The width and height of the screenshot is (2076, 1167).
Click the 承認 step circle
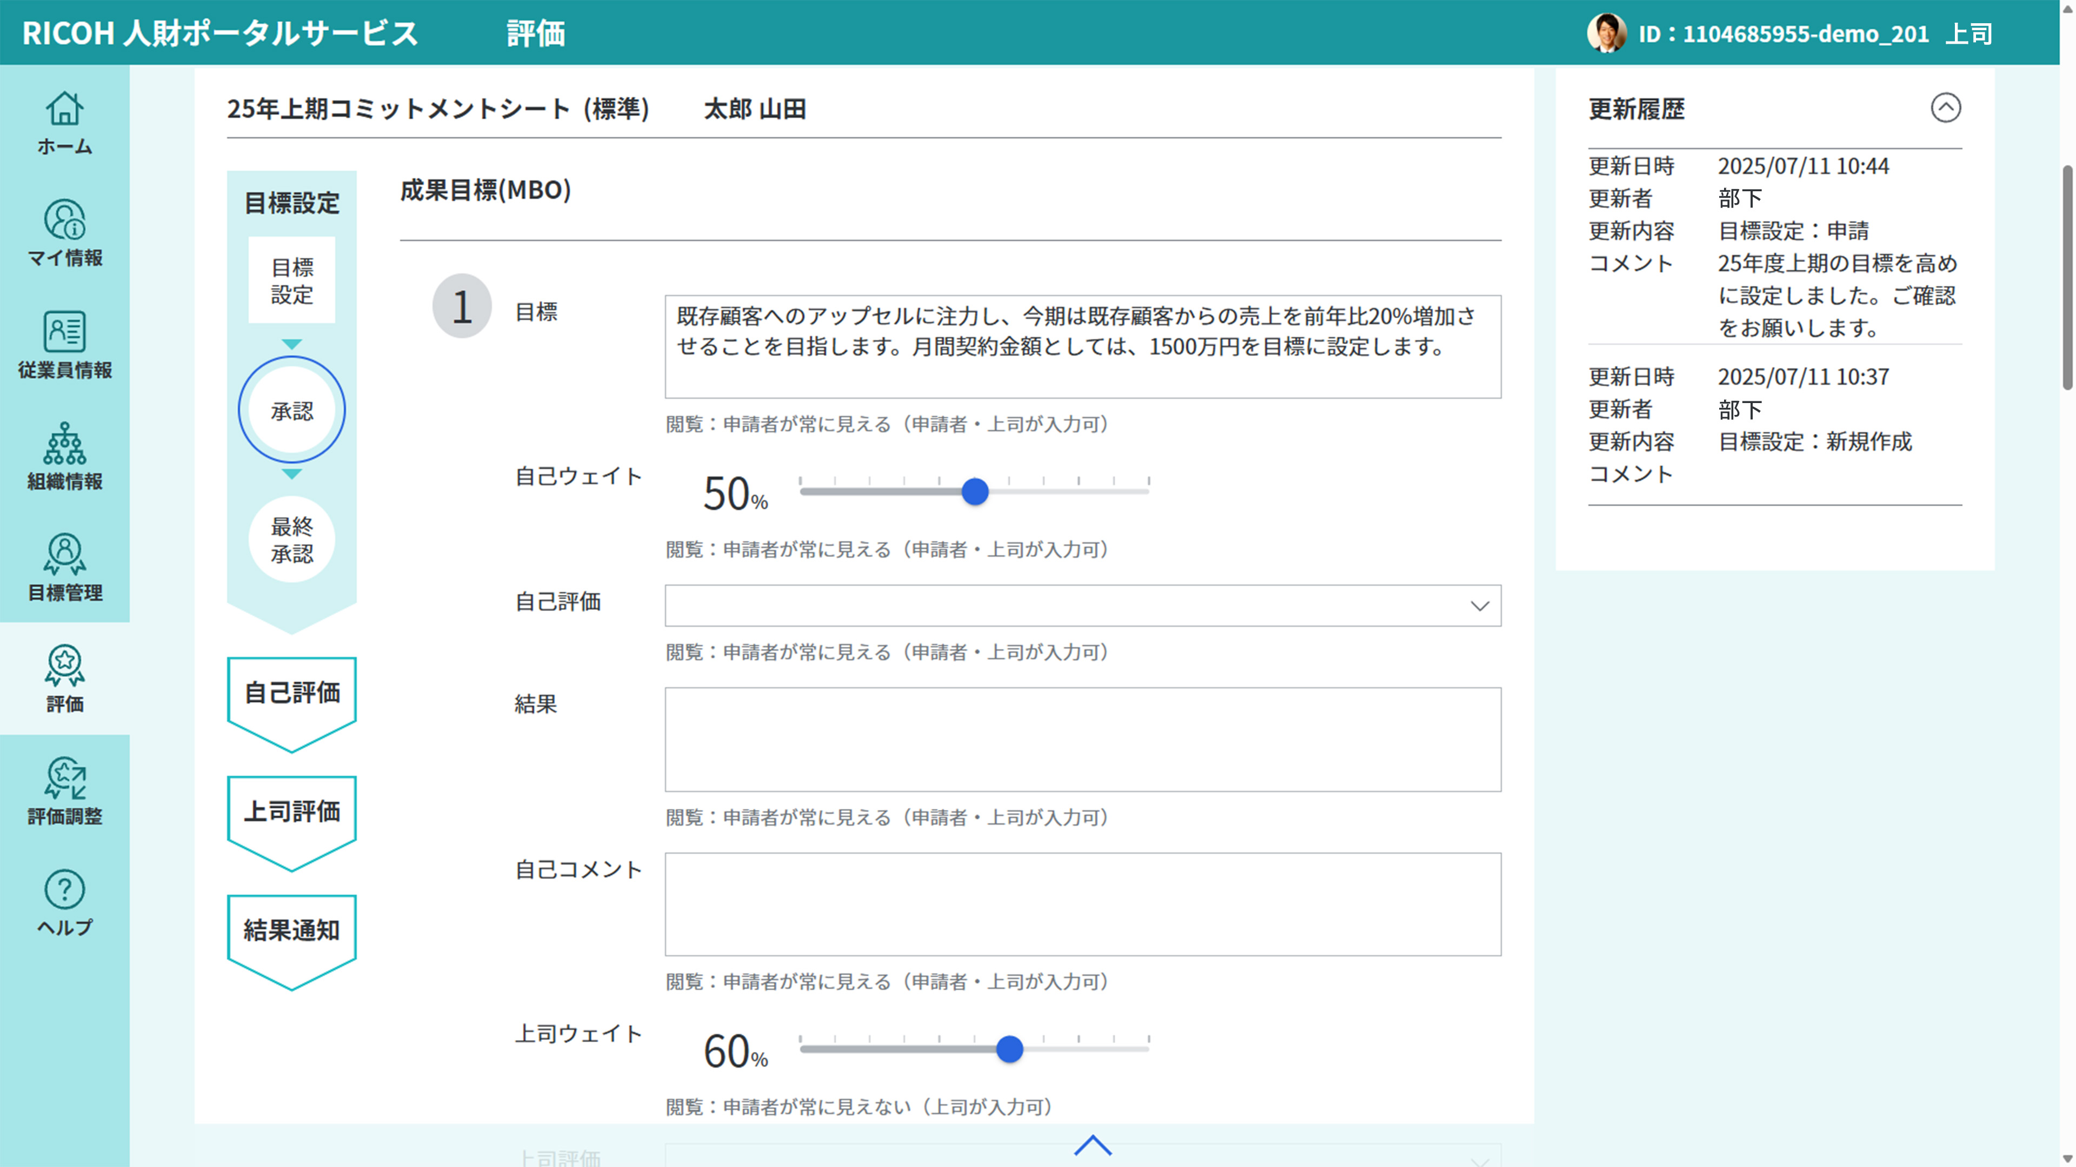coord(292,411)
